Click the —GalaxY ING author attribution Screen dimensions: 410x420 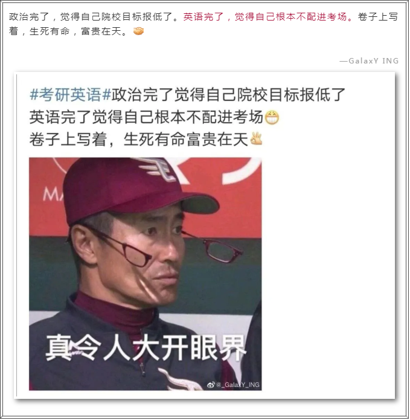pyautogui.click(x=370, y=61)
